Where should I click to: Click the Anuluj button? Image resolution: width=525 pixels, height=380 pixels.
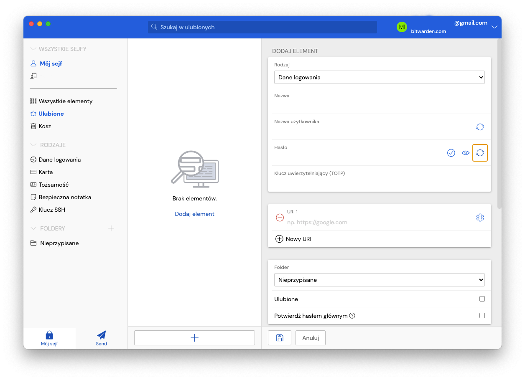(311, 338)
